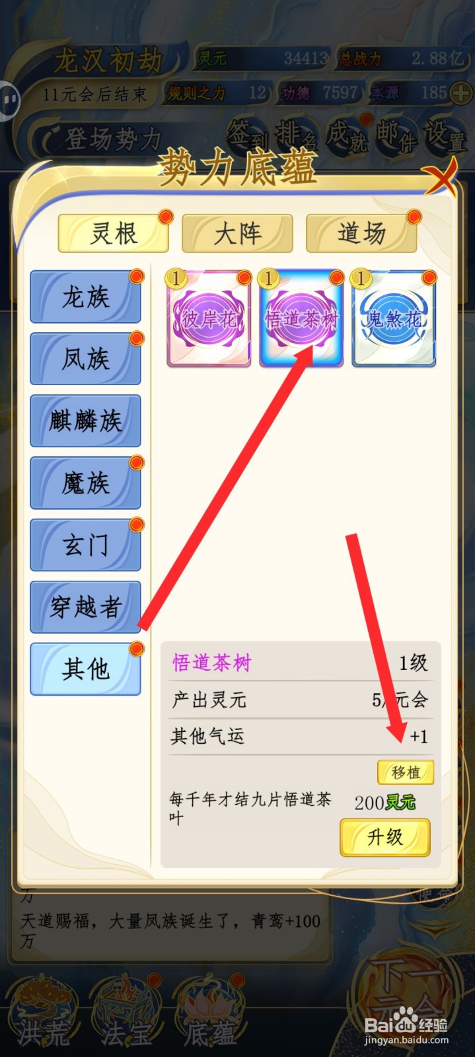
Task: Click the 升级 upgrade button
Action: 385,837
